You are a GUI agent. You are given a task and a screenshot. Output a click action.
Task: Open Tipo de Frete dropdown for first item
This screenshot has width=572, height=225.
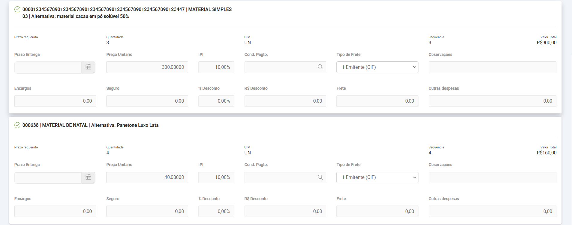(377, 67)
